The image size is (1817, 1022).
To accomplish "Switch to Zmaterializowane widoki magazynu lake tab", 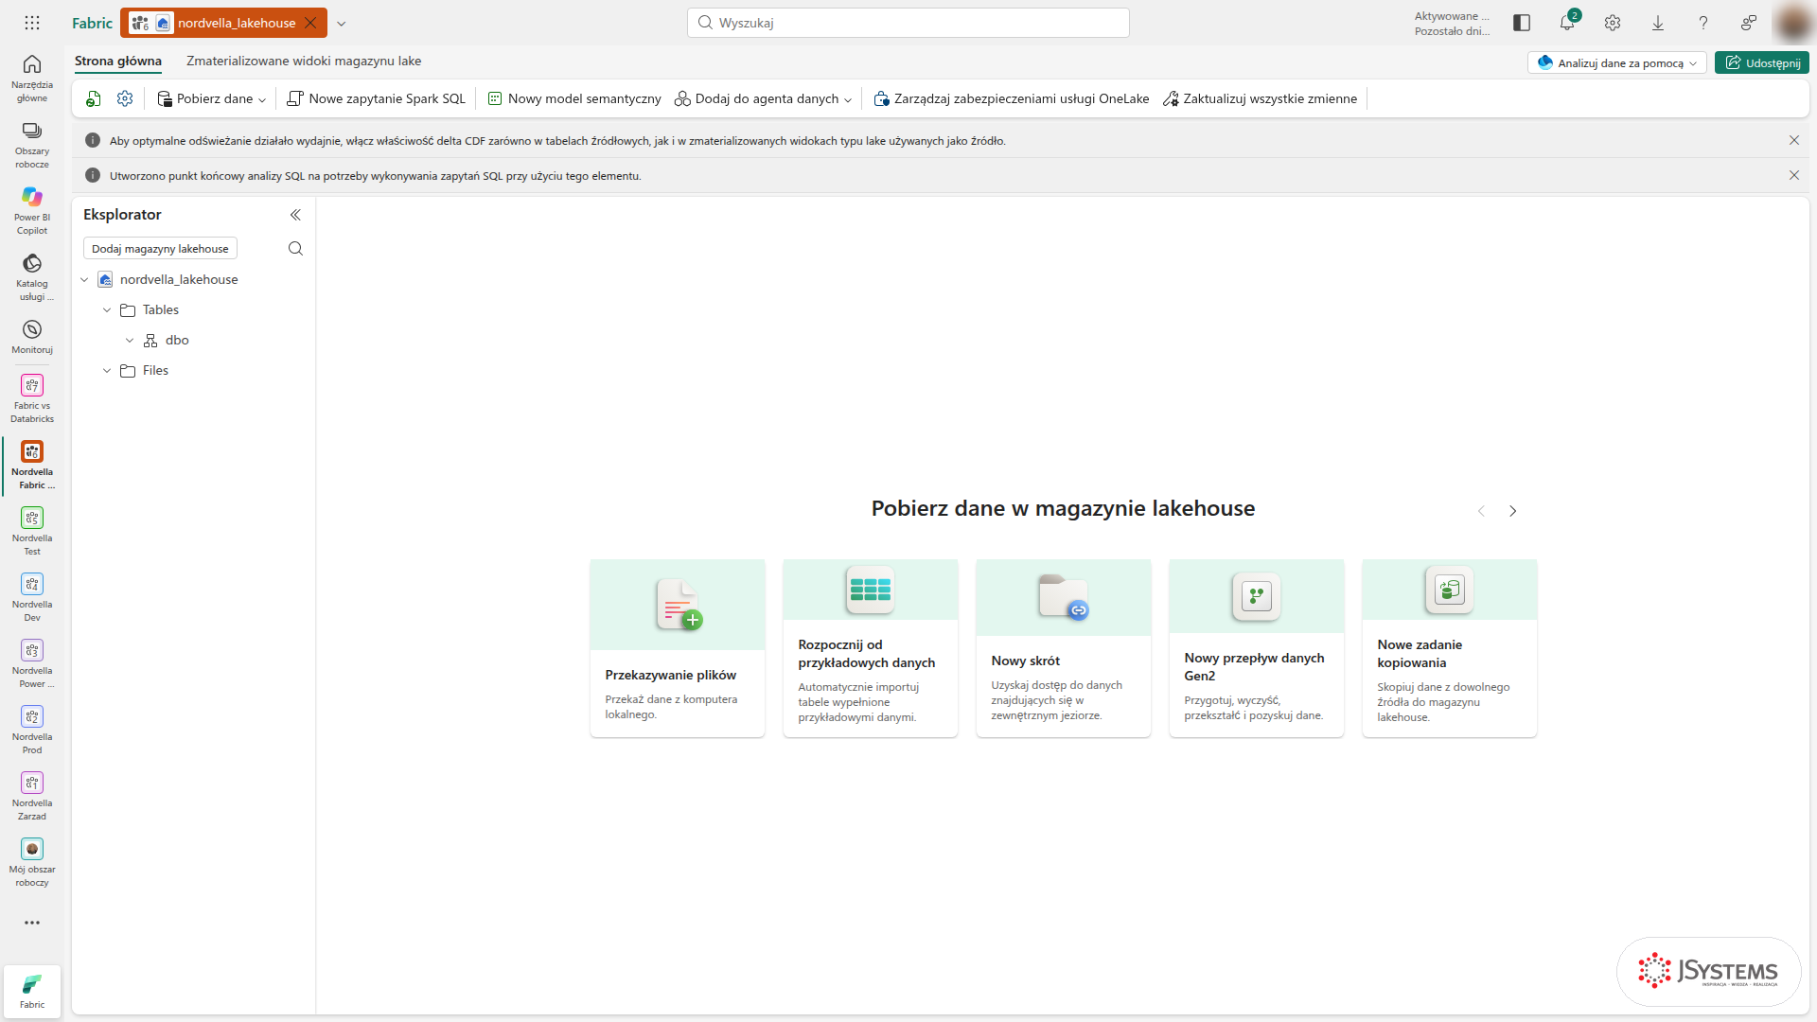I will (304, 61).
